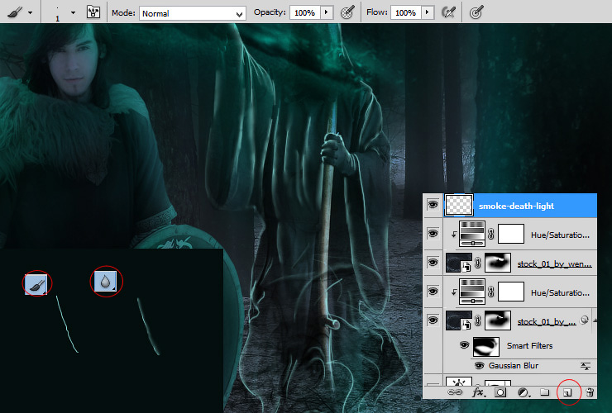Hide the lower stock_01_by layer with smart filters
The image size is (612, 413).
click(x=433, y=320)
